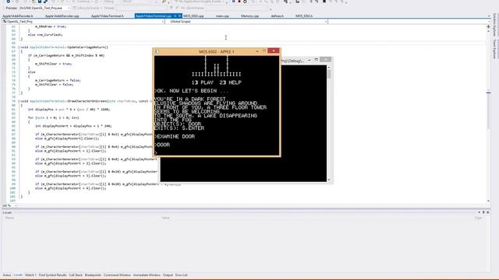The width and height of the screenshot is (499, 280).
Task: Open the MOS_6502.cpp tab
Action: [x=193, y=16]
